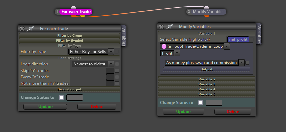This screenshot has width=286, height=132.
Task: Click the Not more than "n" trades field
Action: point(110,83)
